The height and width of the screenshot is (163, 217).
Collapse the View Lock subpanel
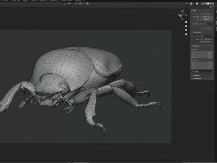click(x=197, y=32)
